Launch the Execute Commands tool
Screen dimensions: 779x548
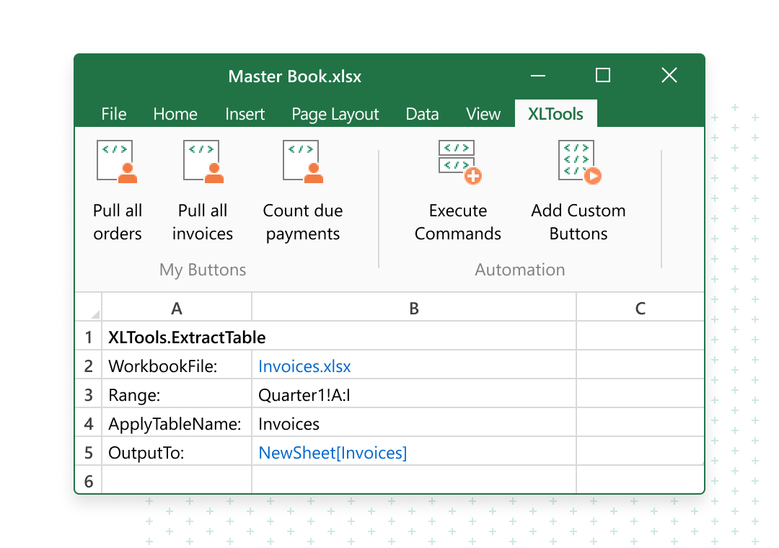click(x=458, y=162)
